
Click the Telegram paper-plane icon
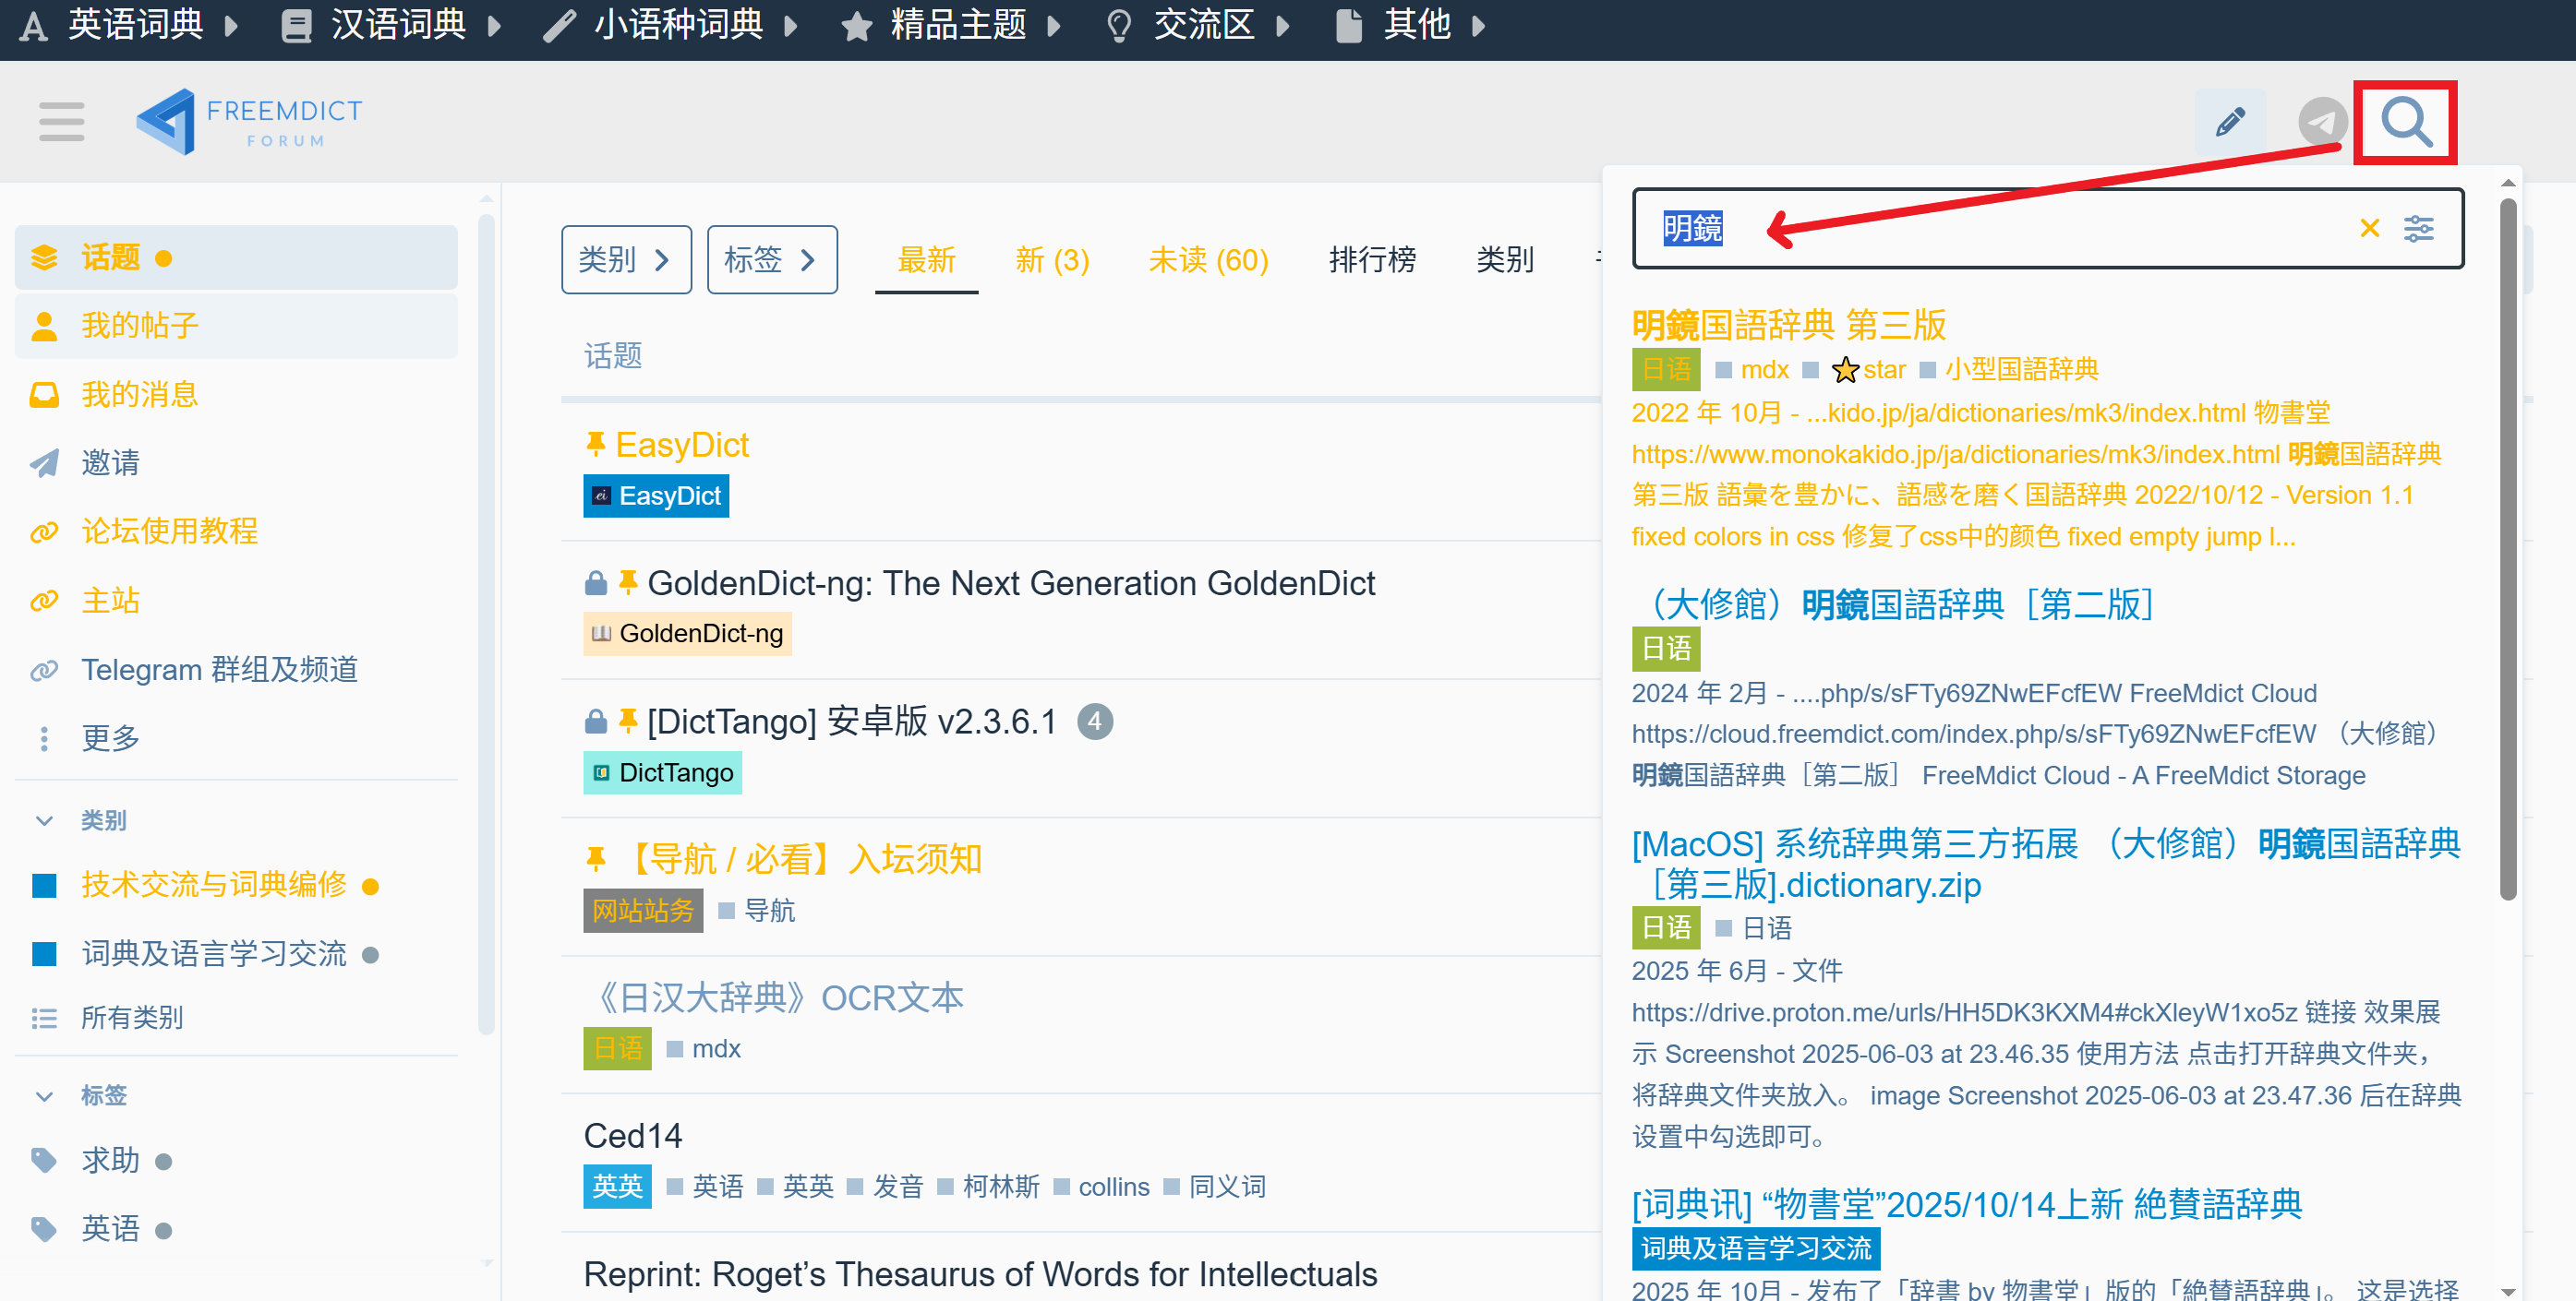click(x=2322, y=122)
